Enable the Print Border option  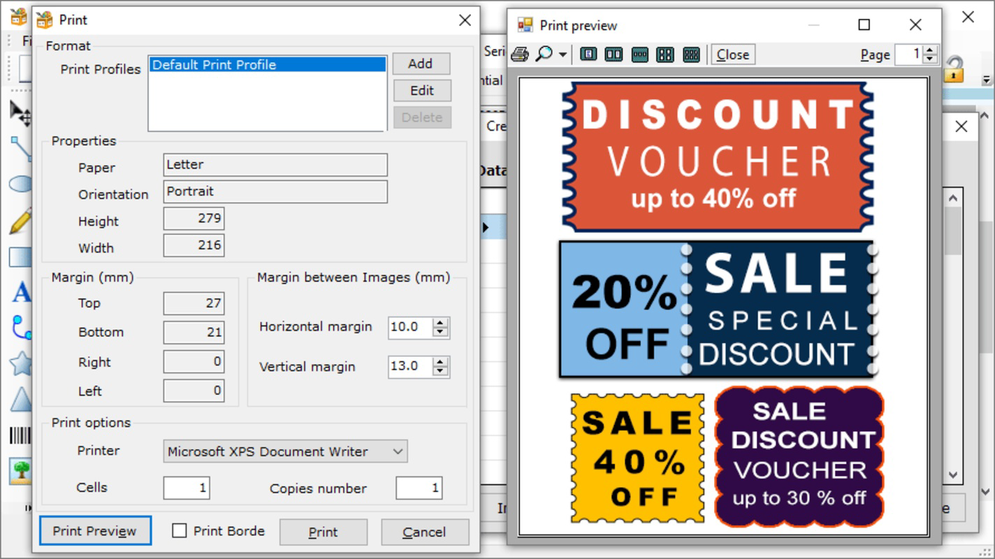click(179, 531)
